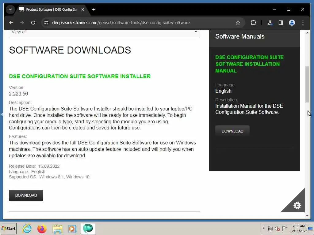
Task: Click the cookie settings gear corner
Action: coord(297,205)
